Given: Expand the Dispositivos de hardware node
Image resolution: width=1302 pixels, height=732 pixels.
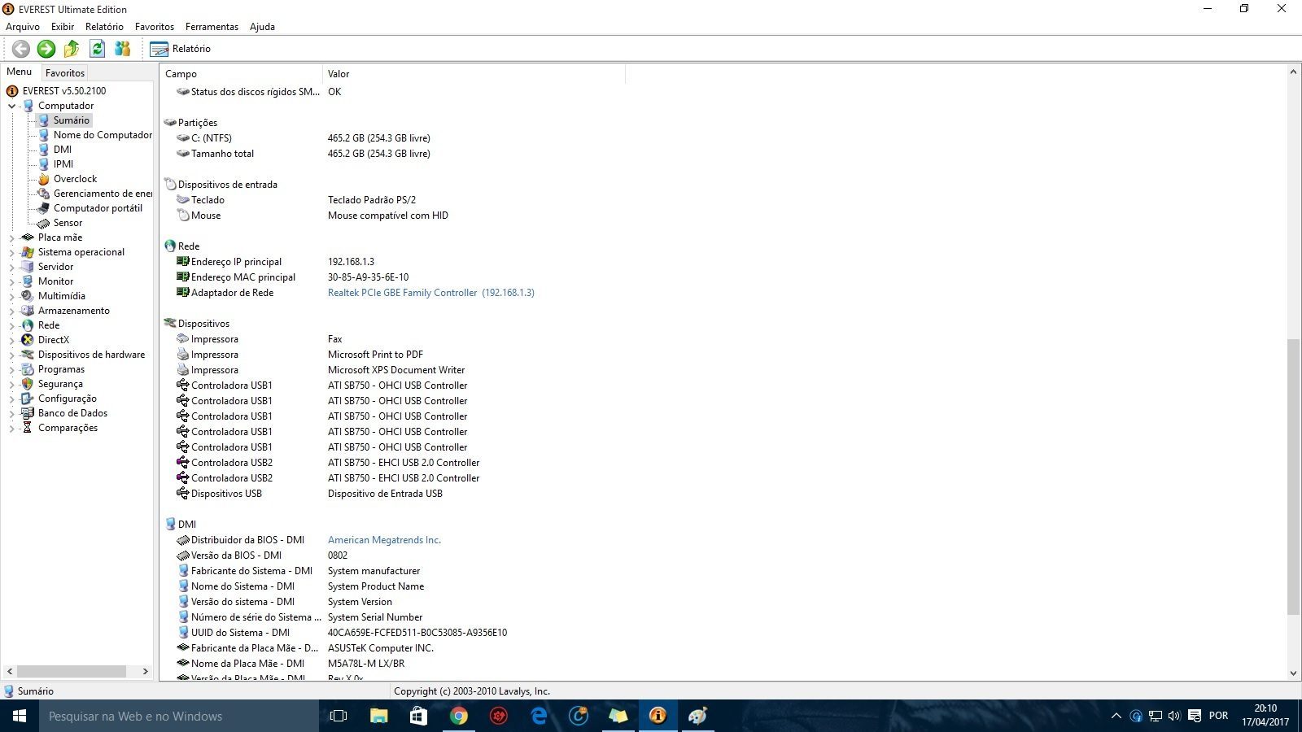Looking at the screenshot, I should click(x=11, y=355).
